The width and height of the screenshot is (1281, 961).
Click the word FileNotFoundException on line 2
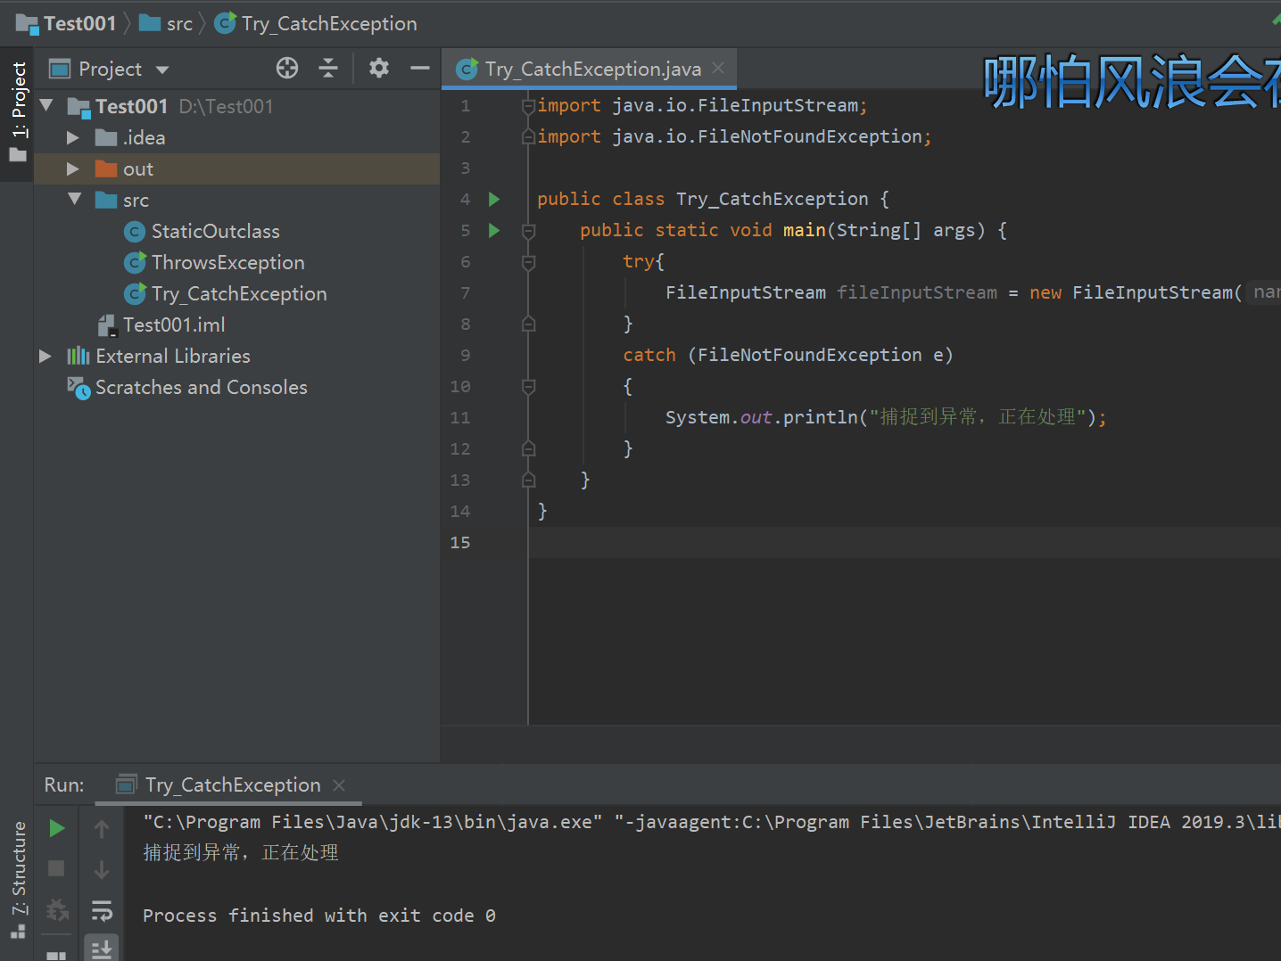coord(810,137)
